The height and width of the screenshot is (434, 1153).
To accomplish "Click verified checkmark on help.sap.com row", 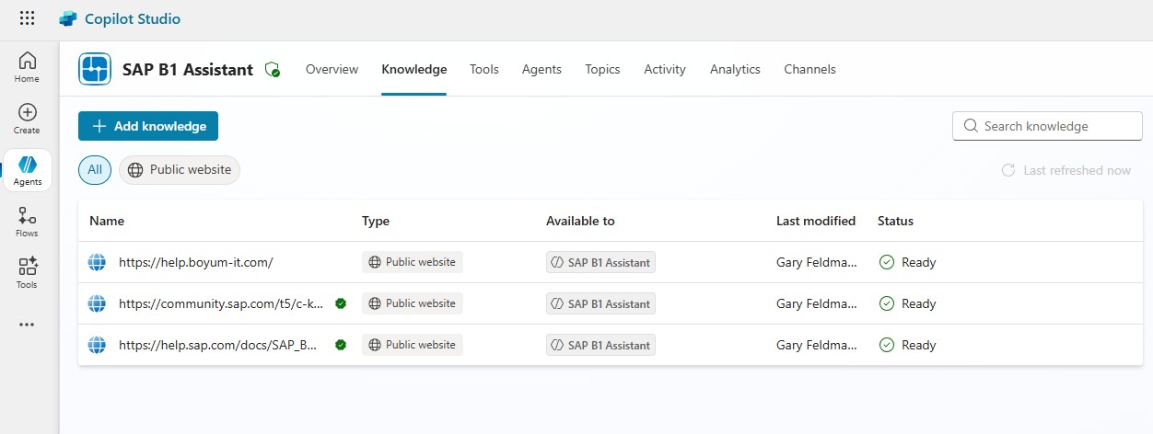I will coord(341,345).
